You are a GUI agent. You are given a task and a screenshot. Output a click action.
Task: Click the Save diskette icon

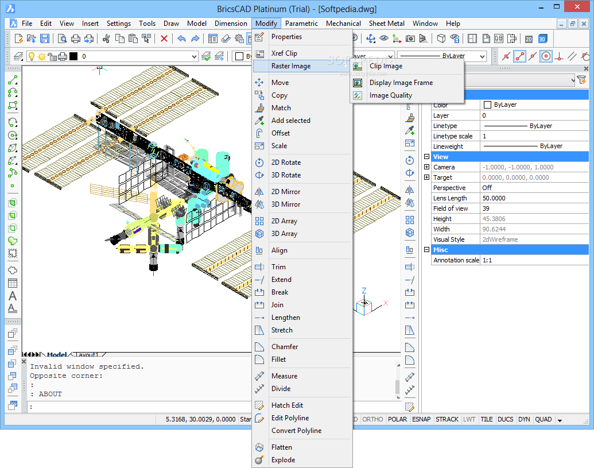pyautogui.click(x=45, y=38)
